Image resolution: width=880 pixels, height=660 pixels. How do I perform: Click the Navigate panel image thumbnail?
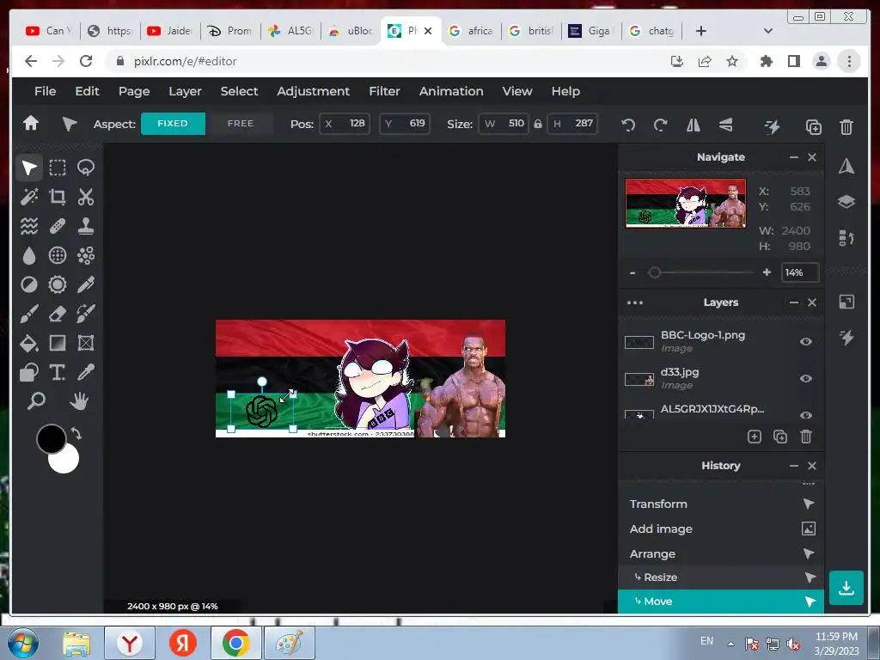point(685,203)
